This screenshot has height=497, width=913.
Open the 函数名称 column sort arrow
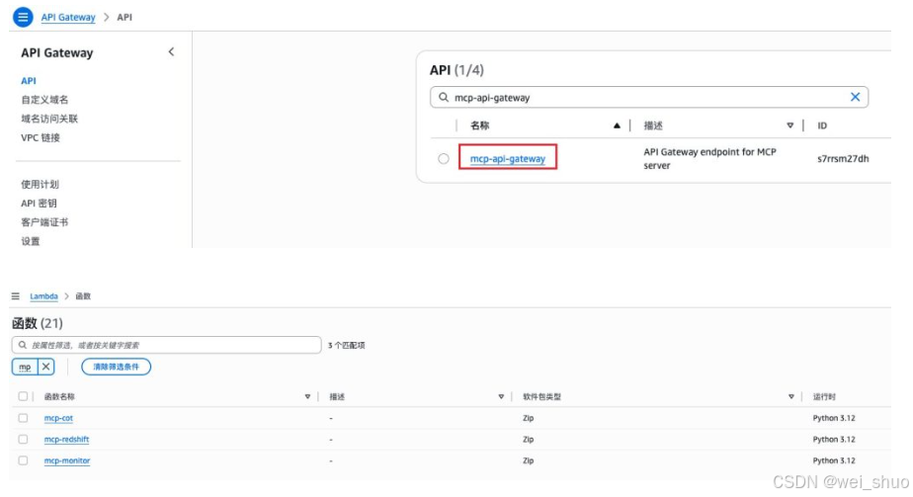[x=307, y=396]
